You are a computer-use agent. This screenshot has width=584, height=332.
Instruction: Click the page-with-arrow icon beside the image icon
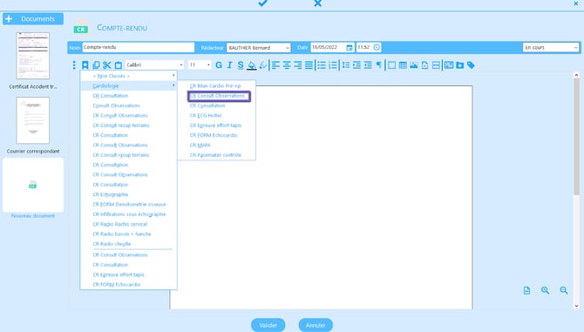tap(425, 65)
